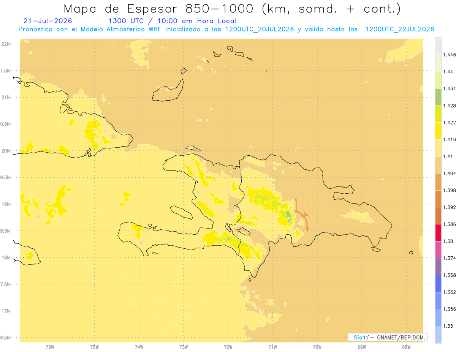
Task: Click the '21N' latitude label
Action: [6, 97]
